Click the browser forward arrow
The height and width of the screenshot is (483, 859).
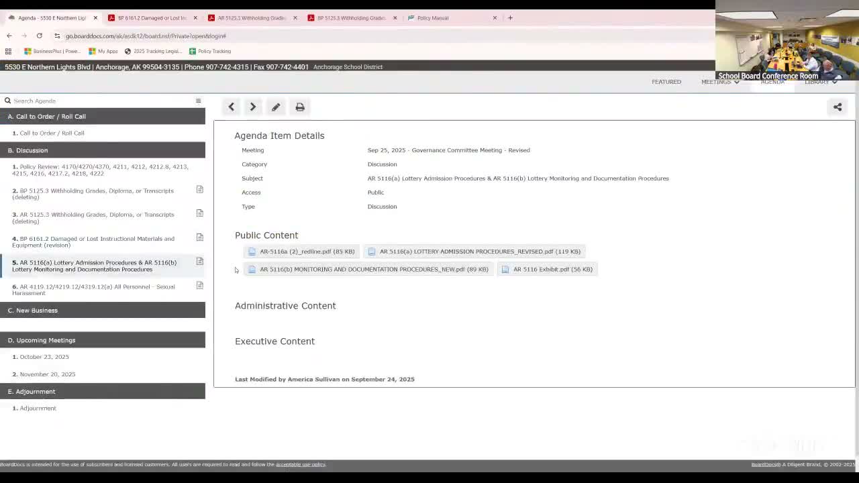click(x=24, y=36)
